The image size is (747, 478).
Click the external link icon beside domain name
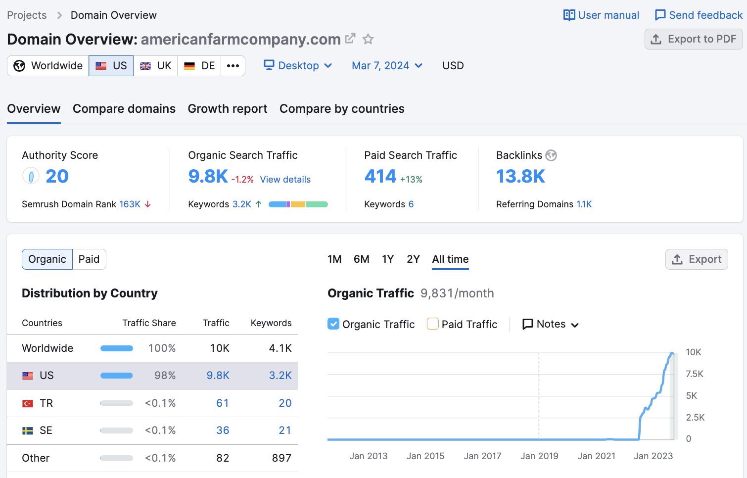pyautogui.click(x=350, y=39)
